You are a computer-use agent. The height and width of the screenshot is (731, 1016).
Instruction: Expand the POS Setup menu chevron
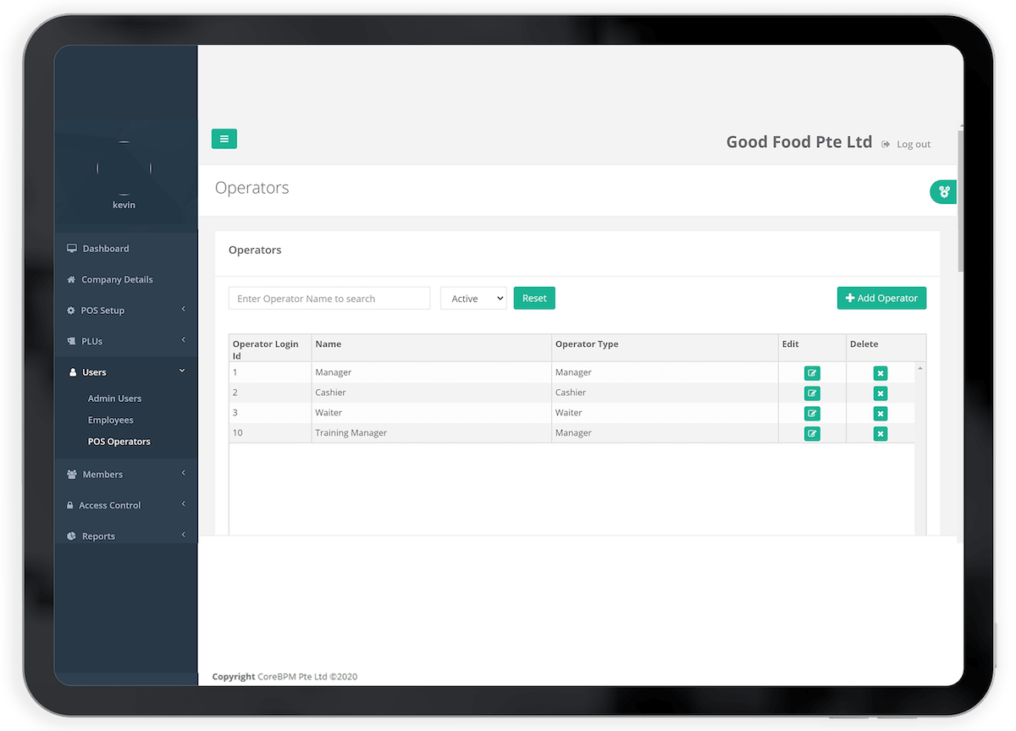184,310
